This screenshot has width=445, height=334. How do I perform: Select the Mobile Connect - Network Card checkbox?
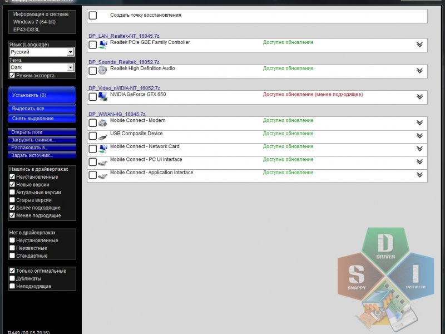coord(93,149)
